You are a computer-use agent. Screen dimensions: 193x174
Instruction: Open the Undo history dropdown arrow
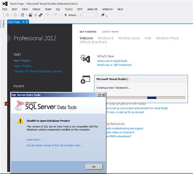pos(52,15)
